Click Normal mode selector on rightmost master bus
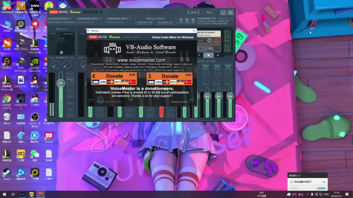Screen dimensions: 353x198 click(228, 67)
